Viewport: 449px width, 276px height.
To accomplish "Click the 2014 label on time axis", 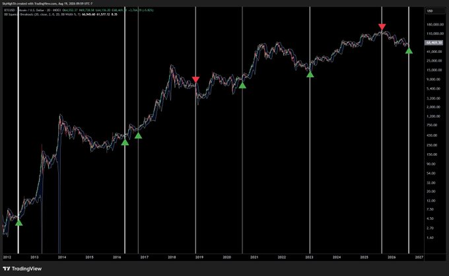I will 62,257.
